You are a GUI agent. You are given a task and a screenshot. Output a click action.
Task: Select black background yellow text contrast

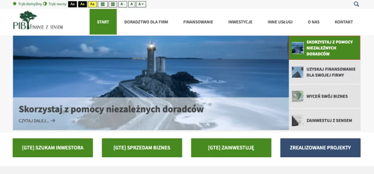pyautogui.click(x=82, y=4)
